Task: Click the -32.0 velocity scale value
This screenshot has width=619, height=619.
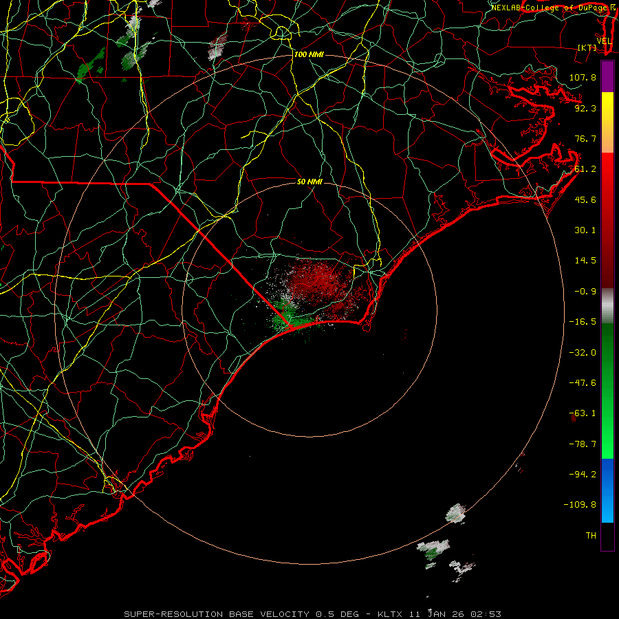Action: point(583,353)
